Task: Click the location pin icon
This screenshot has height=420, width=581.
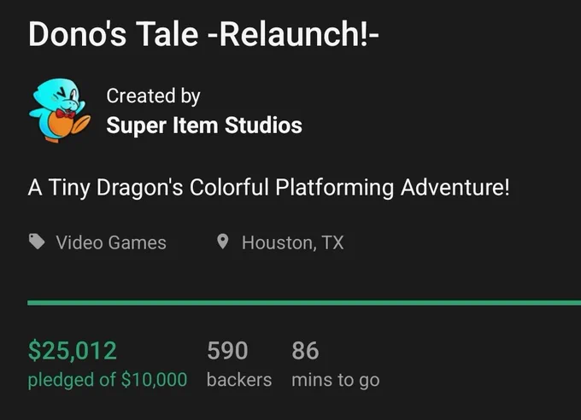Action: 222,242
